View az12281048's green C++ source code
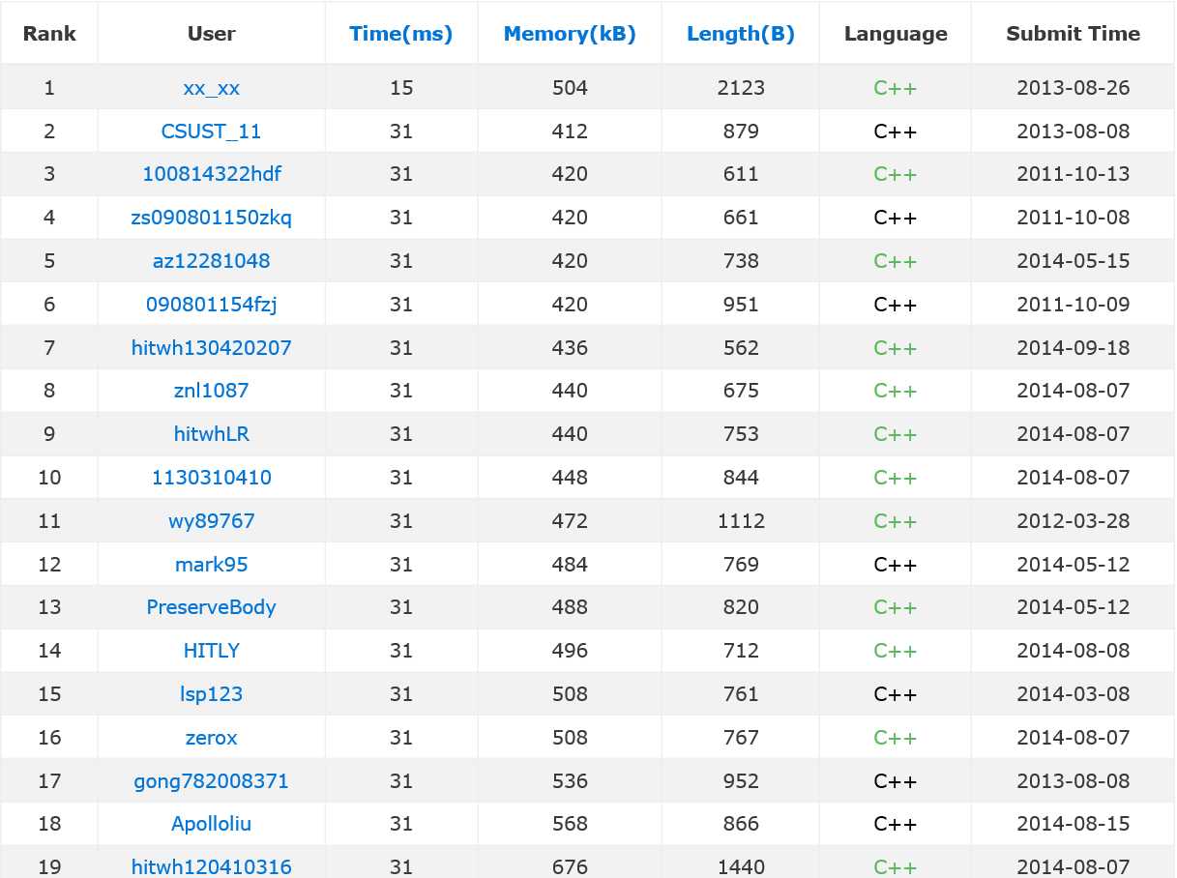 [896, 261]
